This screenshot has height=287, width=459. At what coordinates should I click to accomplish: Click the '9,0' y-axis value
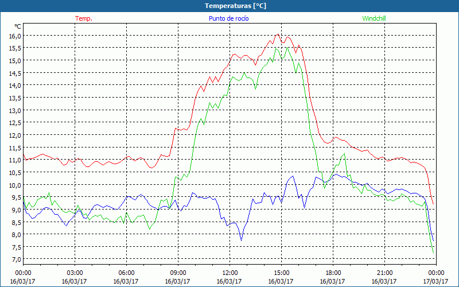[17, 210]
